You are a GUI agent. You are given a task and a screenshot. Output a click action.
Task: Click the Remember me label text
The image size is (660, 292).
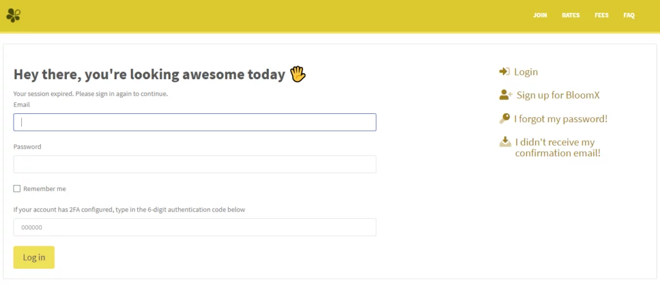coord(44,188)
